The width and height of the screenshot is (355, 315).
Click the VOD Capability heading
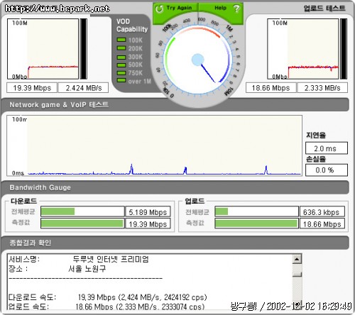[132, 26]
